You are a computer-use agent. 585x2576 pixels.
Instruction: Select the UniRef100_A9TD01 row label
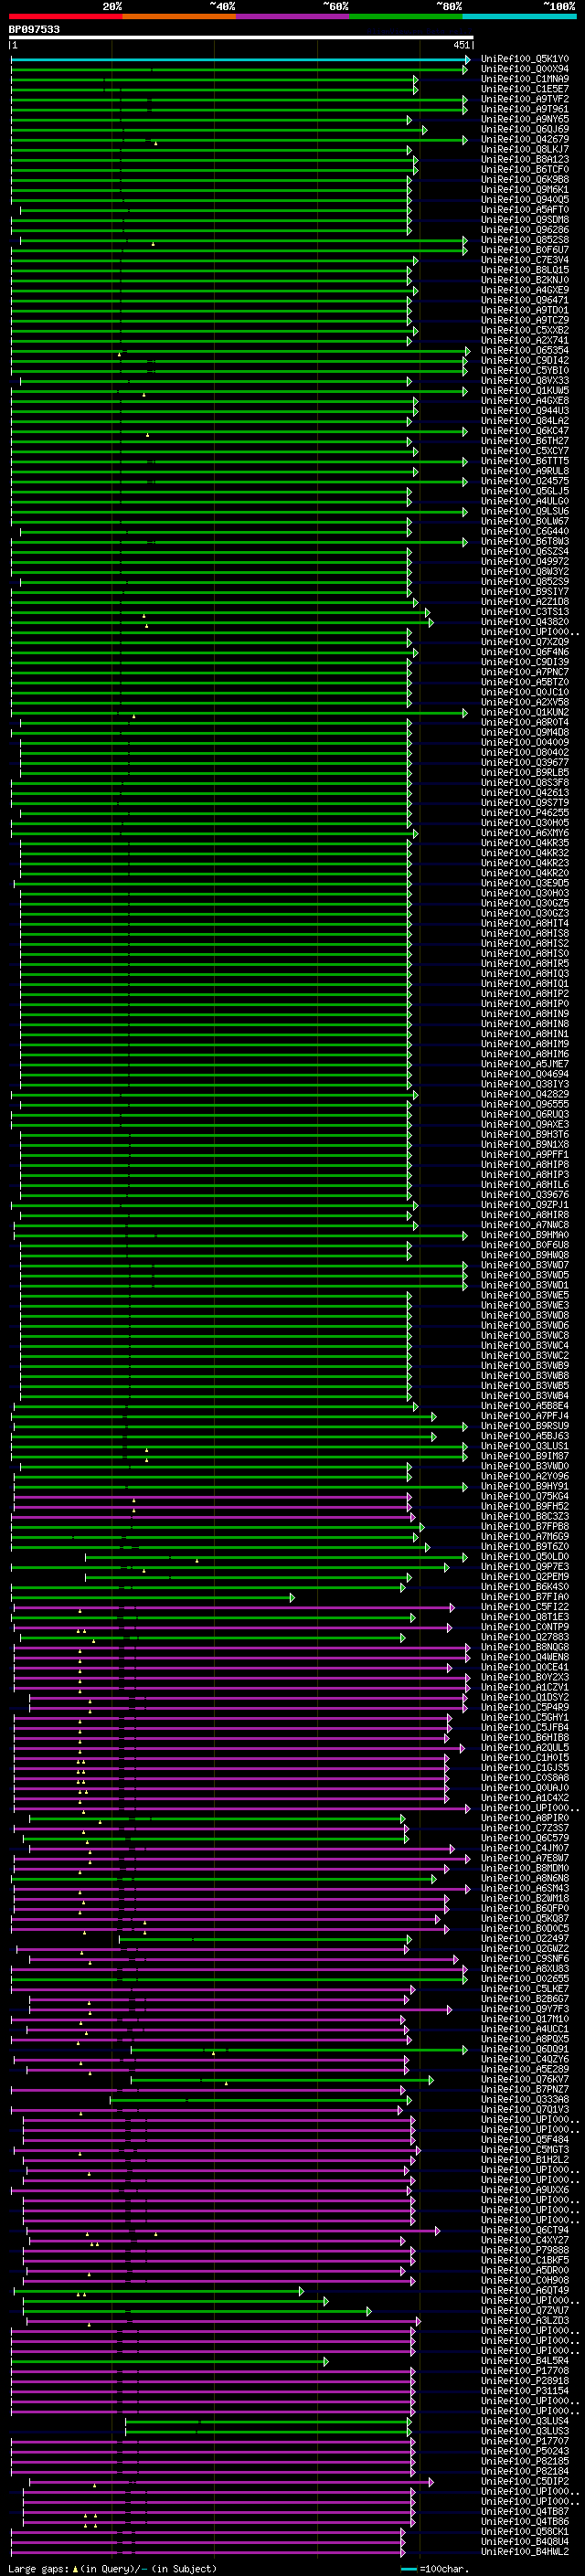pyautogui.click(x=524, y=310)
